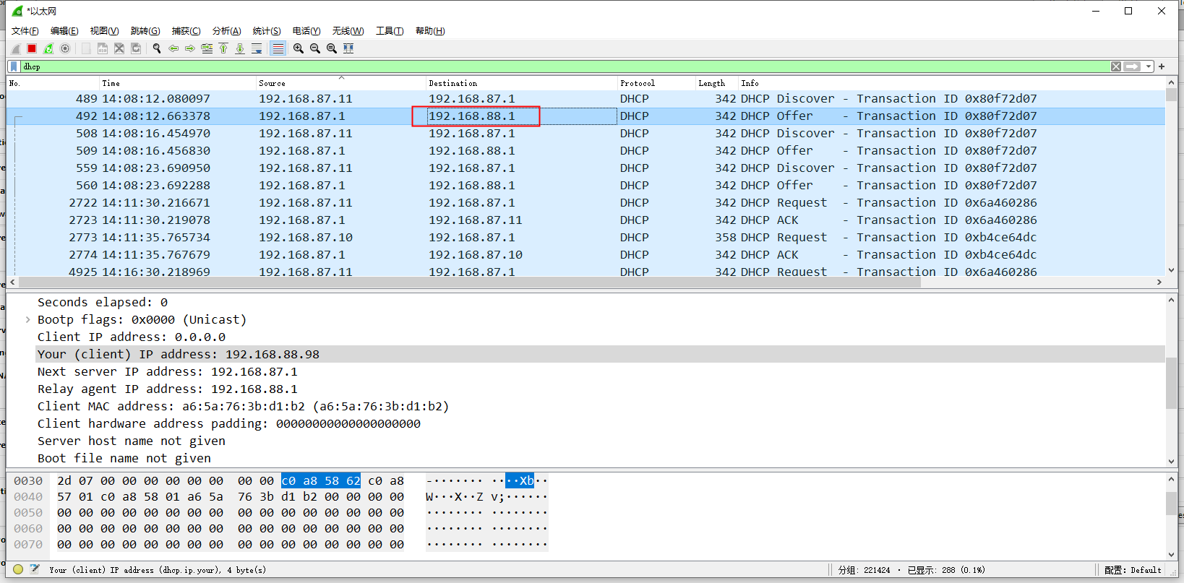
Task: Select 'Client MAC address' detail line
Action: click(243, 406)
